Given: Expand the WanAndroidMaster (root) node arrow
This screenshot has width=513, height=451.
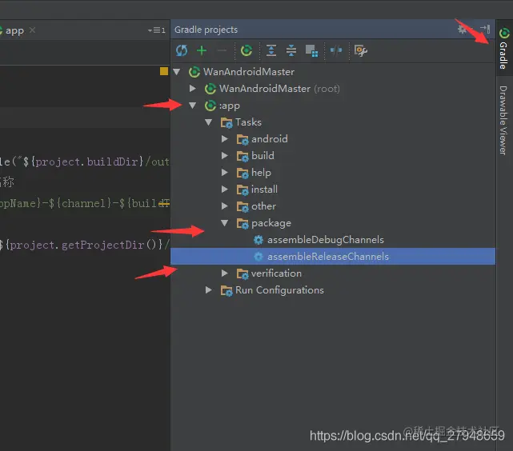Looking at the screenshot, I should click(x=193, y=88).
